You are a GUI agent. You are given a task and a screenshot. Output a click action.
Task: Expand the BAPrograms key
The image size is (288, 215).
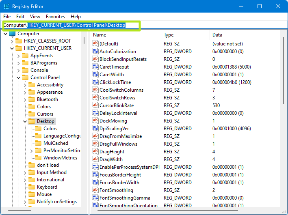(x=18, y=63)
